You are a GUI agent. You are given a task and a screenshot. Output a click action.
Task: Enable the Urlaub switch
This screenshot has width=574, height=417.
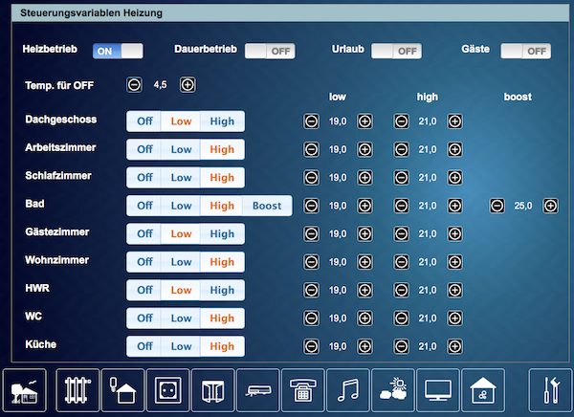(x=396, y=51)
